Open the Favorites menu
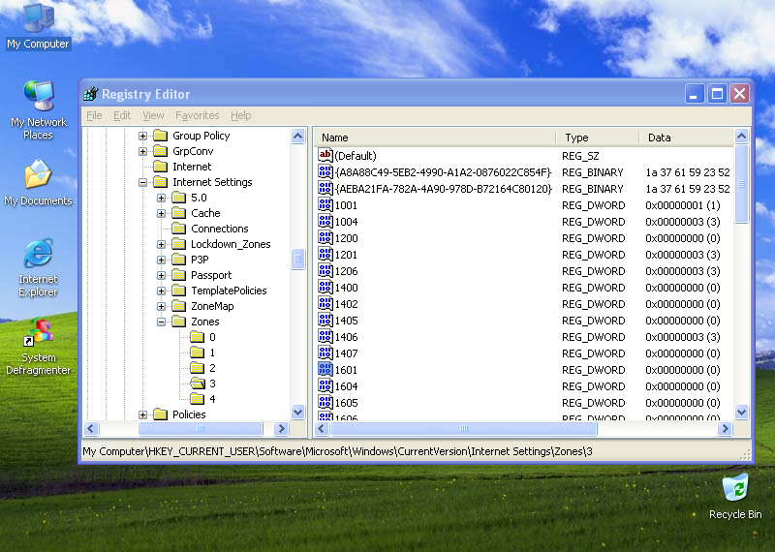This screenshot has height=552, width=775. pyautogui.click(x=198, y=115)
